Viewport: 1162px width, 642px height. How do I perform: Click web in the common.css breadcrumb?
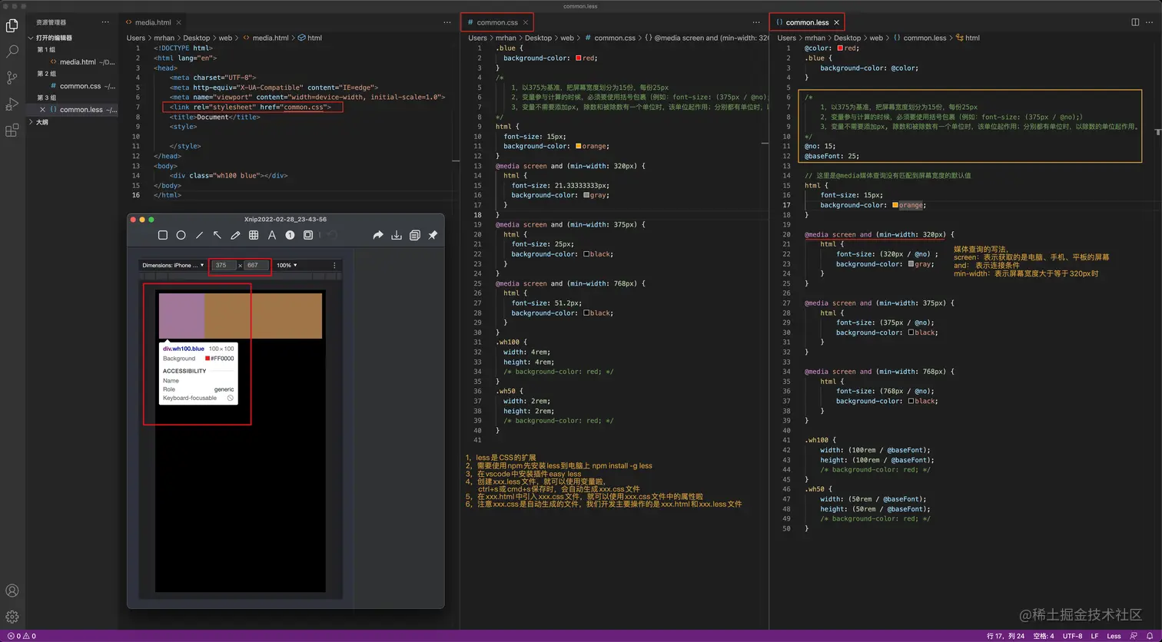click(567, 38)
